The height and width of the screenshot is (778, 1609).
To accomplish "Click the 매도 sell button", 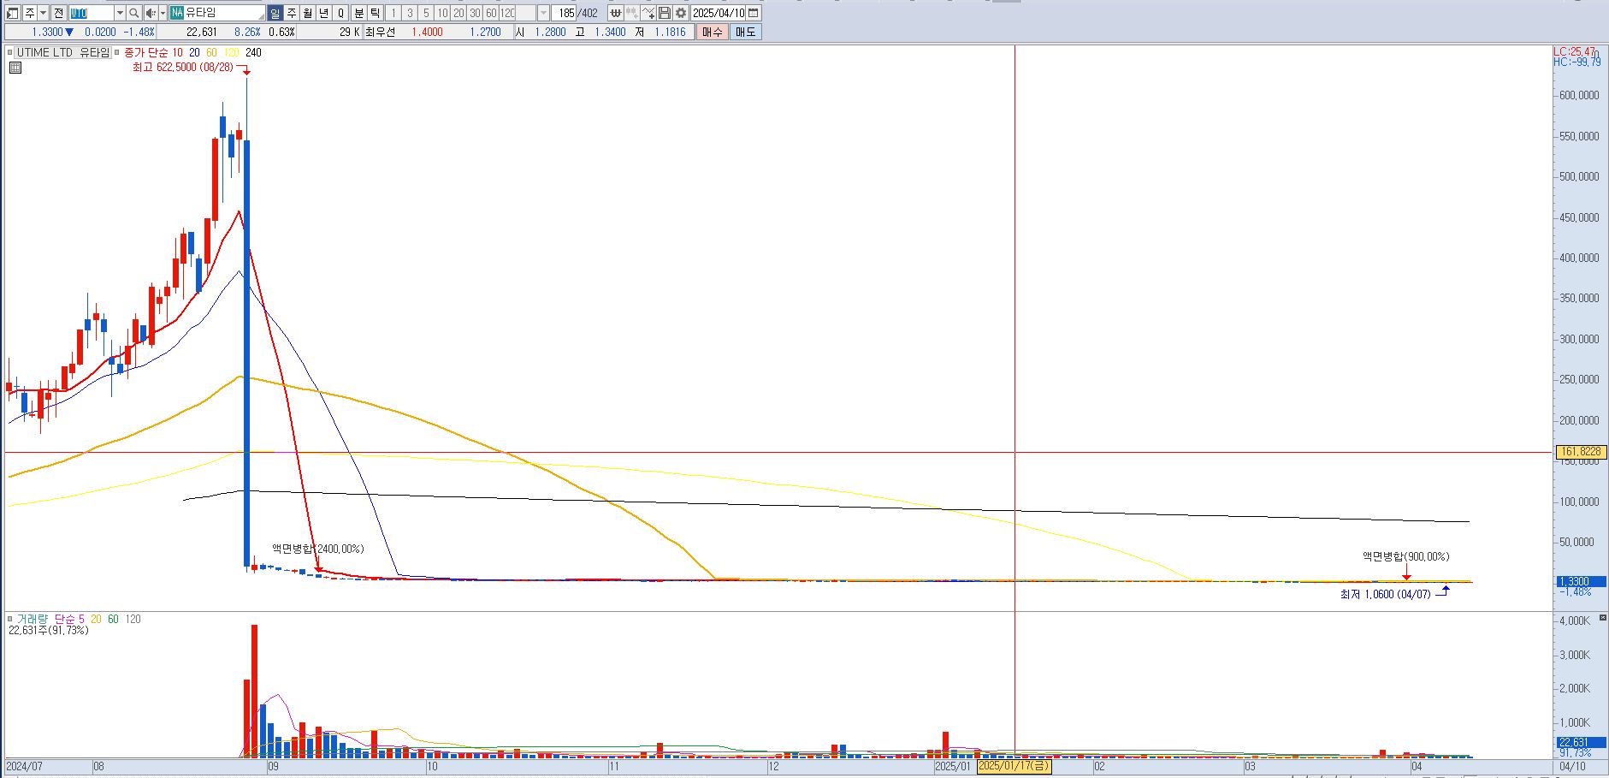I will (x=745, y=32).
